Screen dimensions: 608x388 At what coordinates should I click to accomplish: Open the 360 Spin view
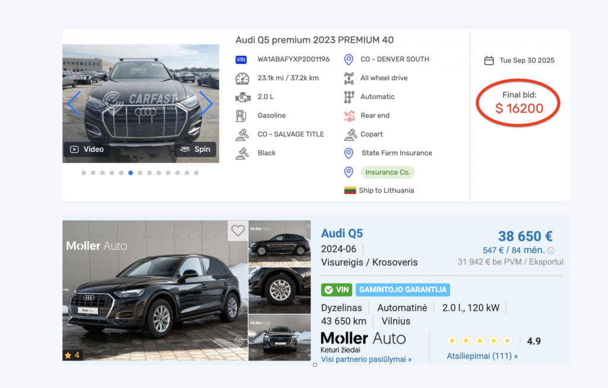195,150
